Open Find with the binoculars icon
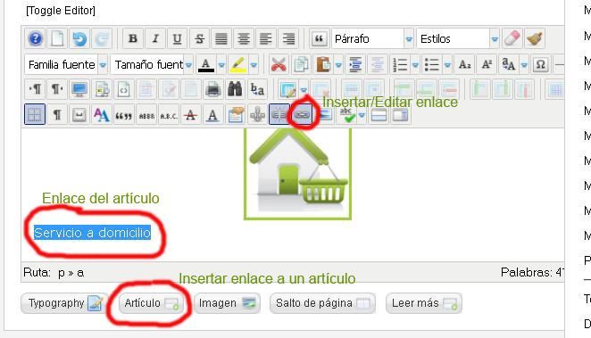Image resolution: width=591 pixels, height=338 pixels. click(235, 89)
